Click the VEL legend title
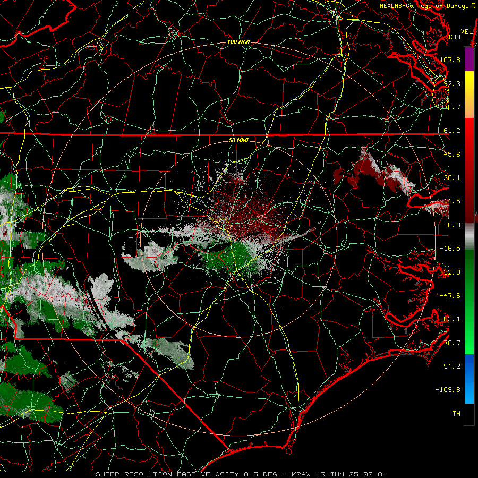Image resolution: width=478 pixels, height=478 pixels. click(466, 32)
